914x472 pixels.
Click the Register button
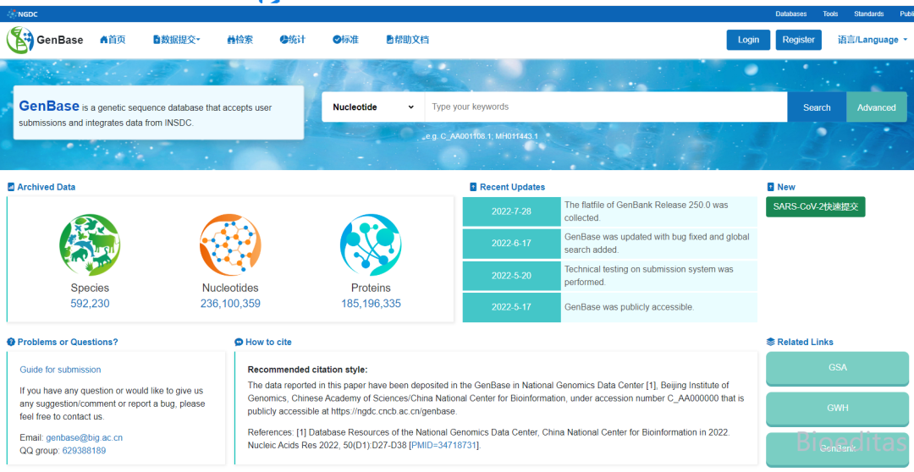click(x=798, y=40)
